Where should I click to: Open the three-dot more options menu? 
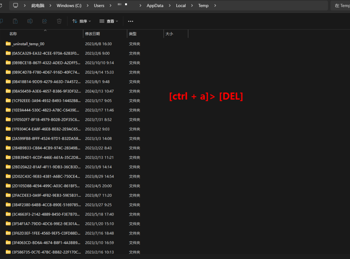point(130,21)
